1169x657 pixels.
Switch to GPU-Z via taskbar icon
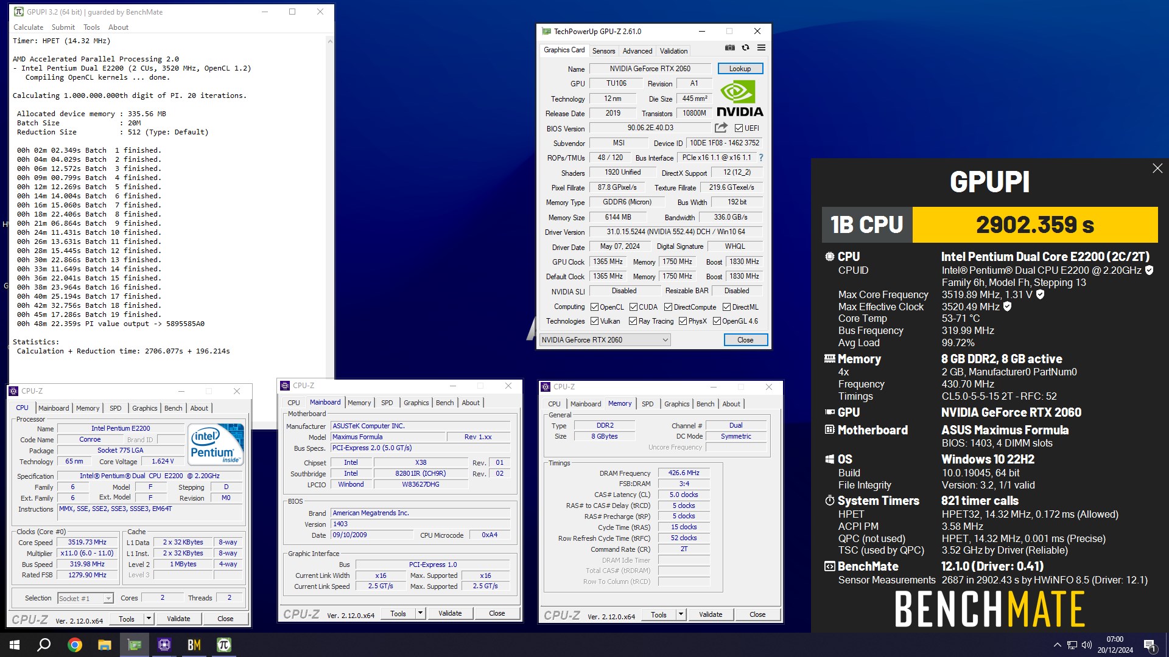pyautogui.click(x=135, y=645)
